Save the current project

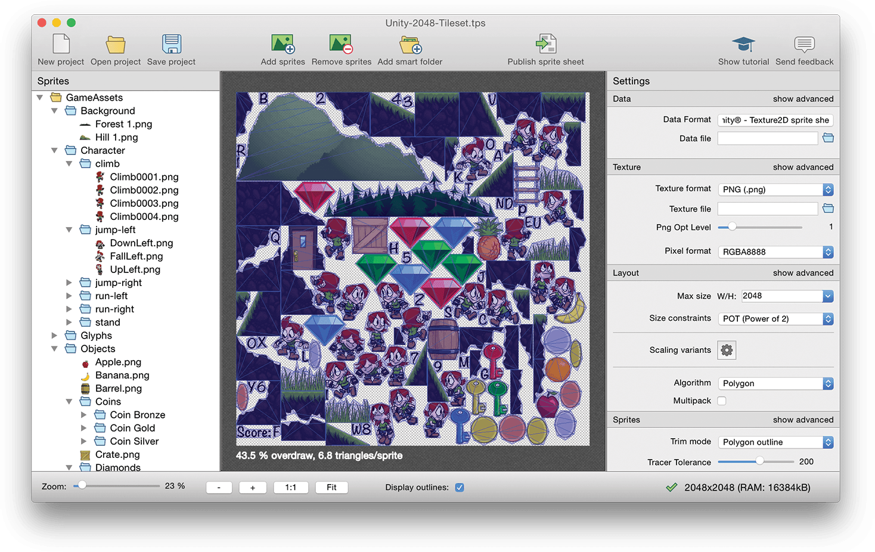pyautogui.click(x=171, y=49)
